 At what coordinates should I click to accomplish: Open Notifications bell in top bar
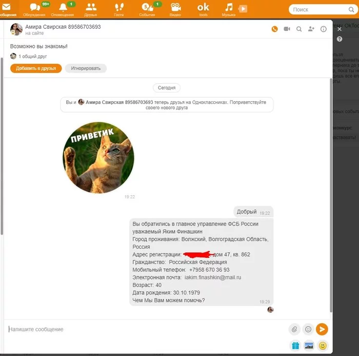click(x=63, y=9)
